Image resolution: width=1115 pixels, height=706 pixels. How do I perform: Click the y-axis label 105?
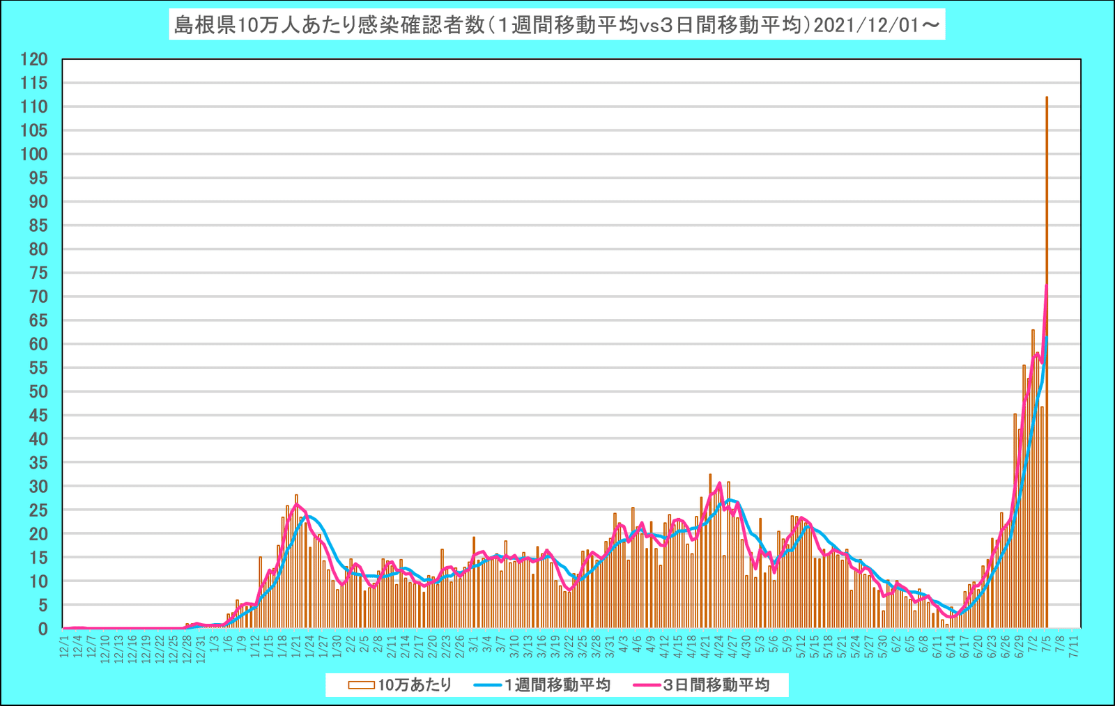pos(34,130)
